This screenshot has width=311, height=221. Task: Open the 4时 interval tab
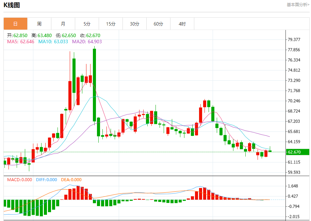[182, 24]
